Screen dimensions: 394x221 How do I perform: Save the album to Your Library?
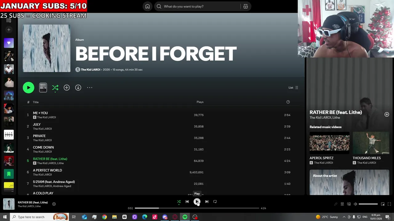click(x=66, y=87)
